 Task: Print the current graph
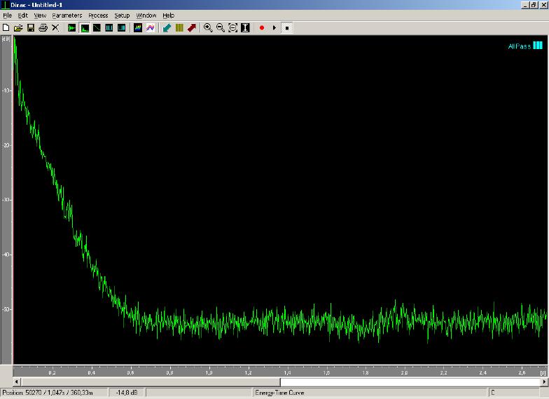[43, 28]
